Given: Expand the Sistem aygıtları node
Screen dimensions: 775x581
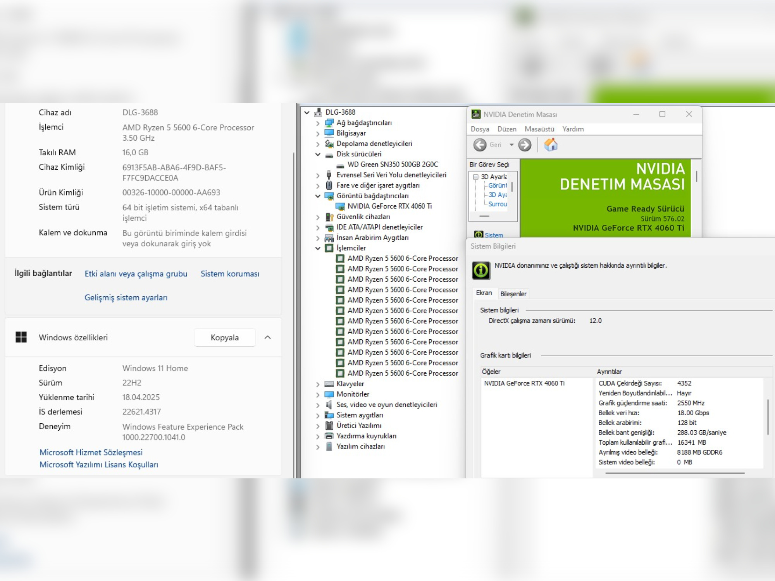Looking at the screenshot, I should pos(318,416).
